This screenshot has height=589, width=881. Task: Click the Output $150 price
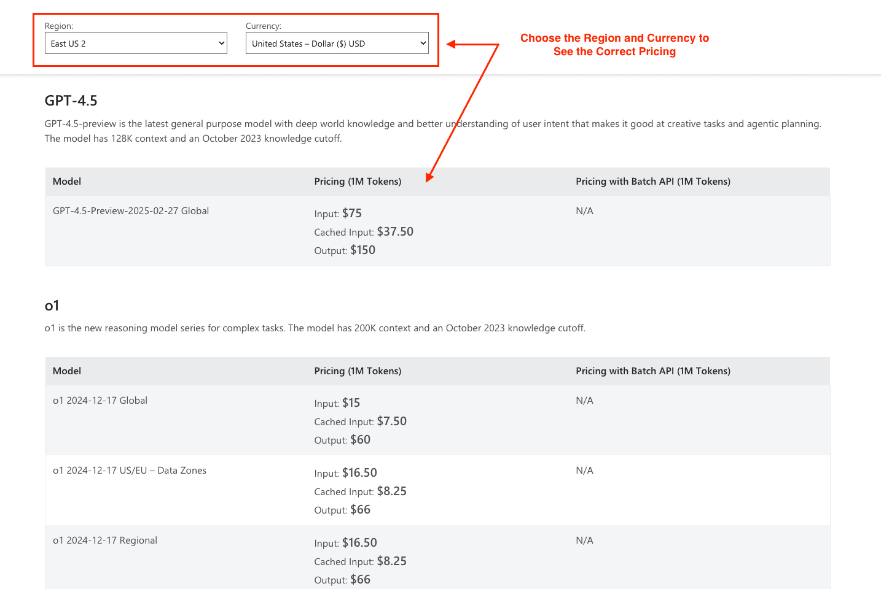pyautogui.click(x=345, y=250)
